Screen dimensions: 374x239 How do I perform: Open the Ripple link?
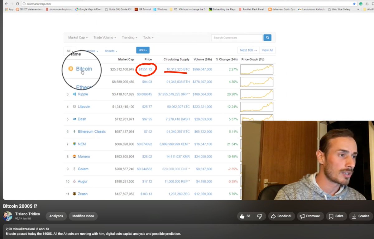83,94
